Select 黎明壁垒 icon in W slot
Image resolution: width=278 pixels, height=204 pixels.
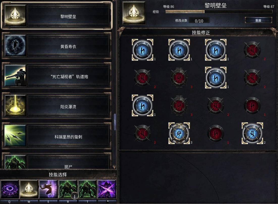[x=29, y=189]
